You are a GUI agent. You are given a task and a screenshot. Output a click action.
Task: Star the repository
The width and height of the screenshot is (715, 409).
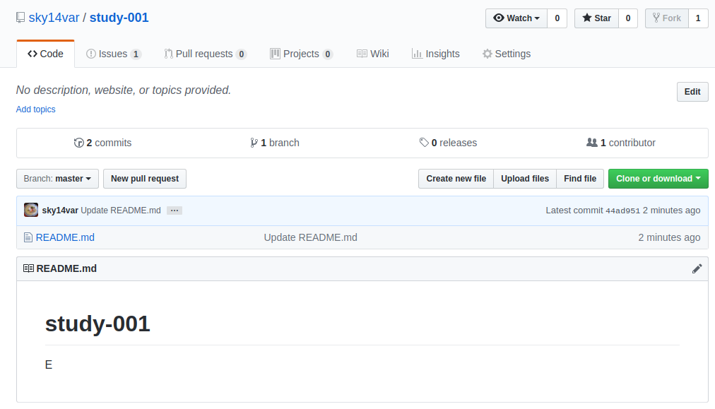pyautogui.click(x=596, y=18)
